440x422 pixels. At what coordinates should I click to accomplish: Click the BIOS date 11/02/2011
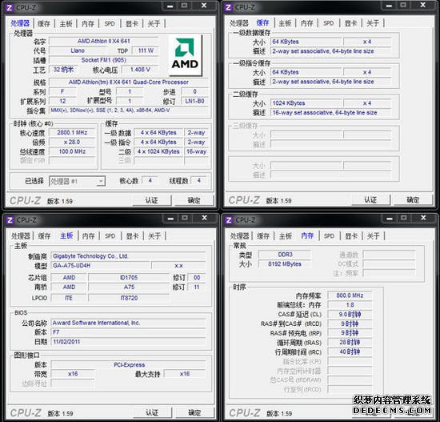pyautogui.click(x=128, y=342)
